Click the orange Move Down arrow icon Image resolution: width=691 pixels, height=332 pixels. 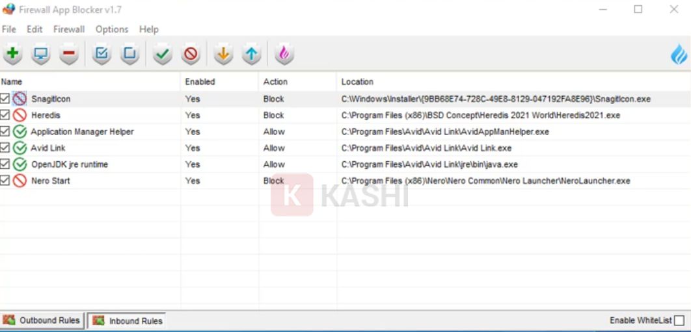coord(223,55)
